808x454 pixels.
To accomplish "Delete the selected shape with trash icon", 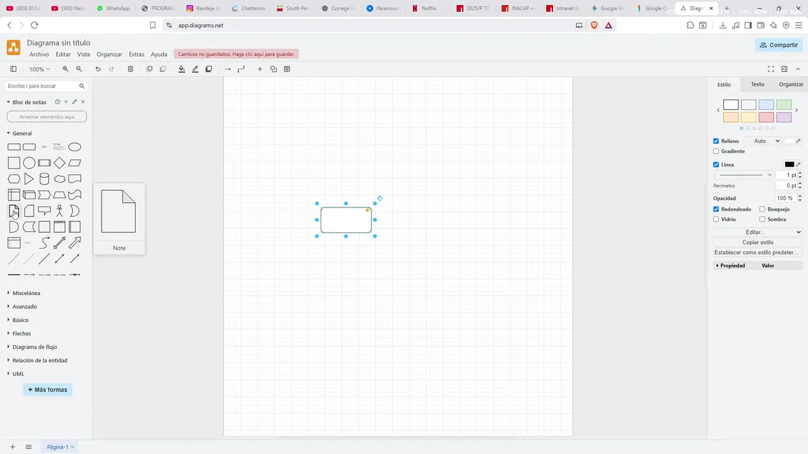I will pos(130,69).
